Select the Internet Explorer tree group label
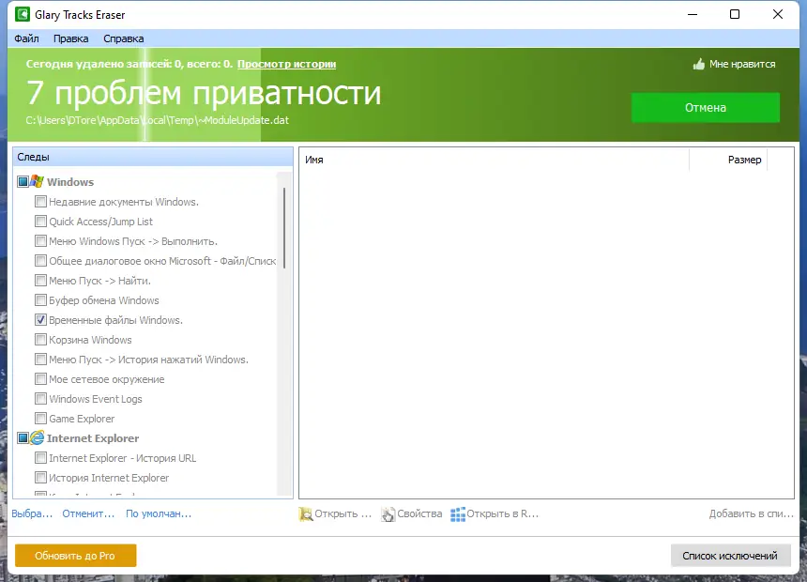Screen dimensions: 807x582 click(x=93, y=438)
